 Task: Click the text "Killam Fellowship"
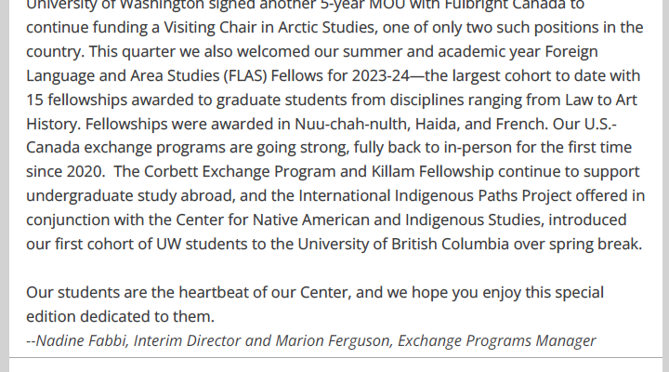click(433, 172)
